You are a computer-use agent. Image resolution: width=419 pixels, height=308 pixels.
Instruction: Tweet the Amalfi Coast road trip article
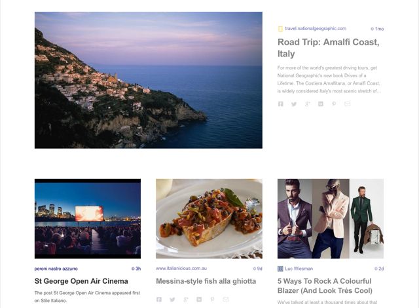[294, 104]
